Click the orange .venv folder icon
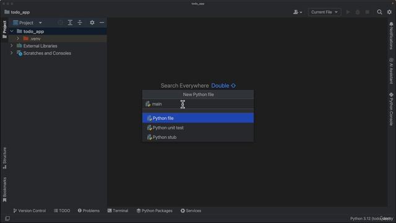 tap(26, 38)
